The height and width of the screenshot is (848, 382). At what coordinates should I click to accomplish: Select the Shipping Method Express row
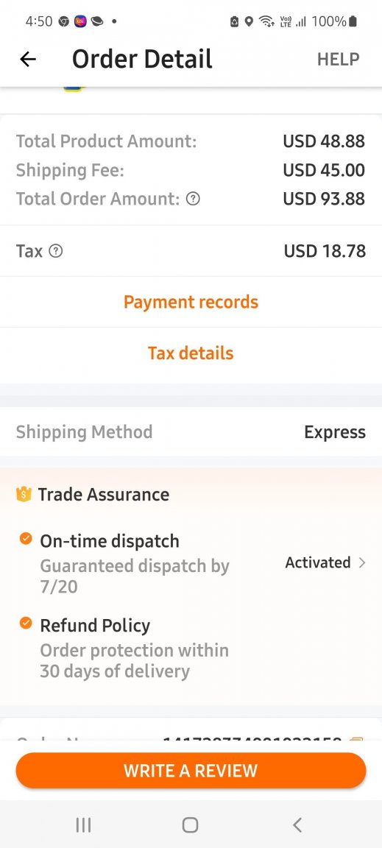[191, 431]
